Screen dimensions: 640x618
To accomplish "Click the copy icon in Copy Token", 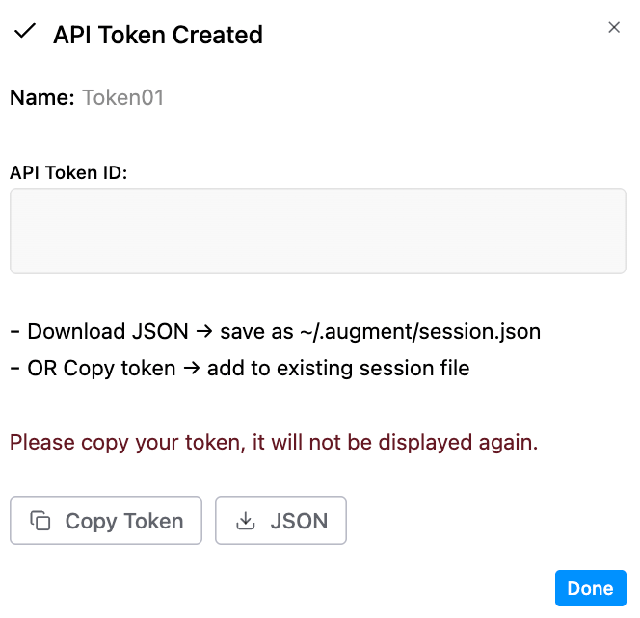I will [40, 520].
